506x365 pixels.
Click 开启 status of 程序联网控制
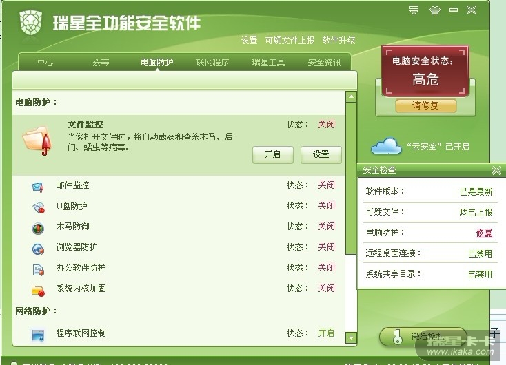pyautogui.click(x=326, y=333)
